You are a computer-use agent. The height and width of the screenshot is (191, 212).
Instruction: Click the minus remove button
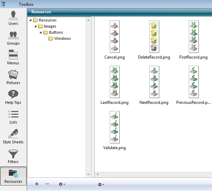point(47,184)
